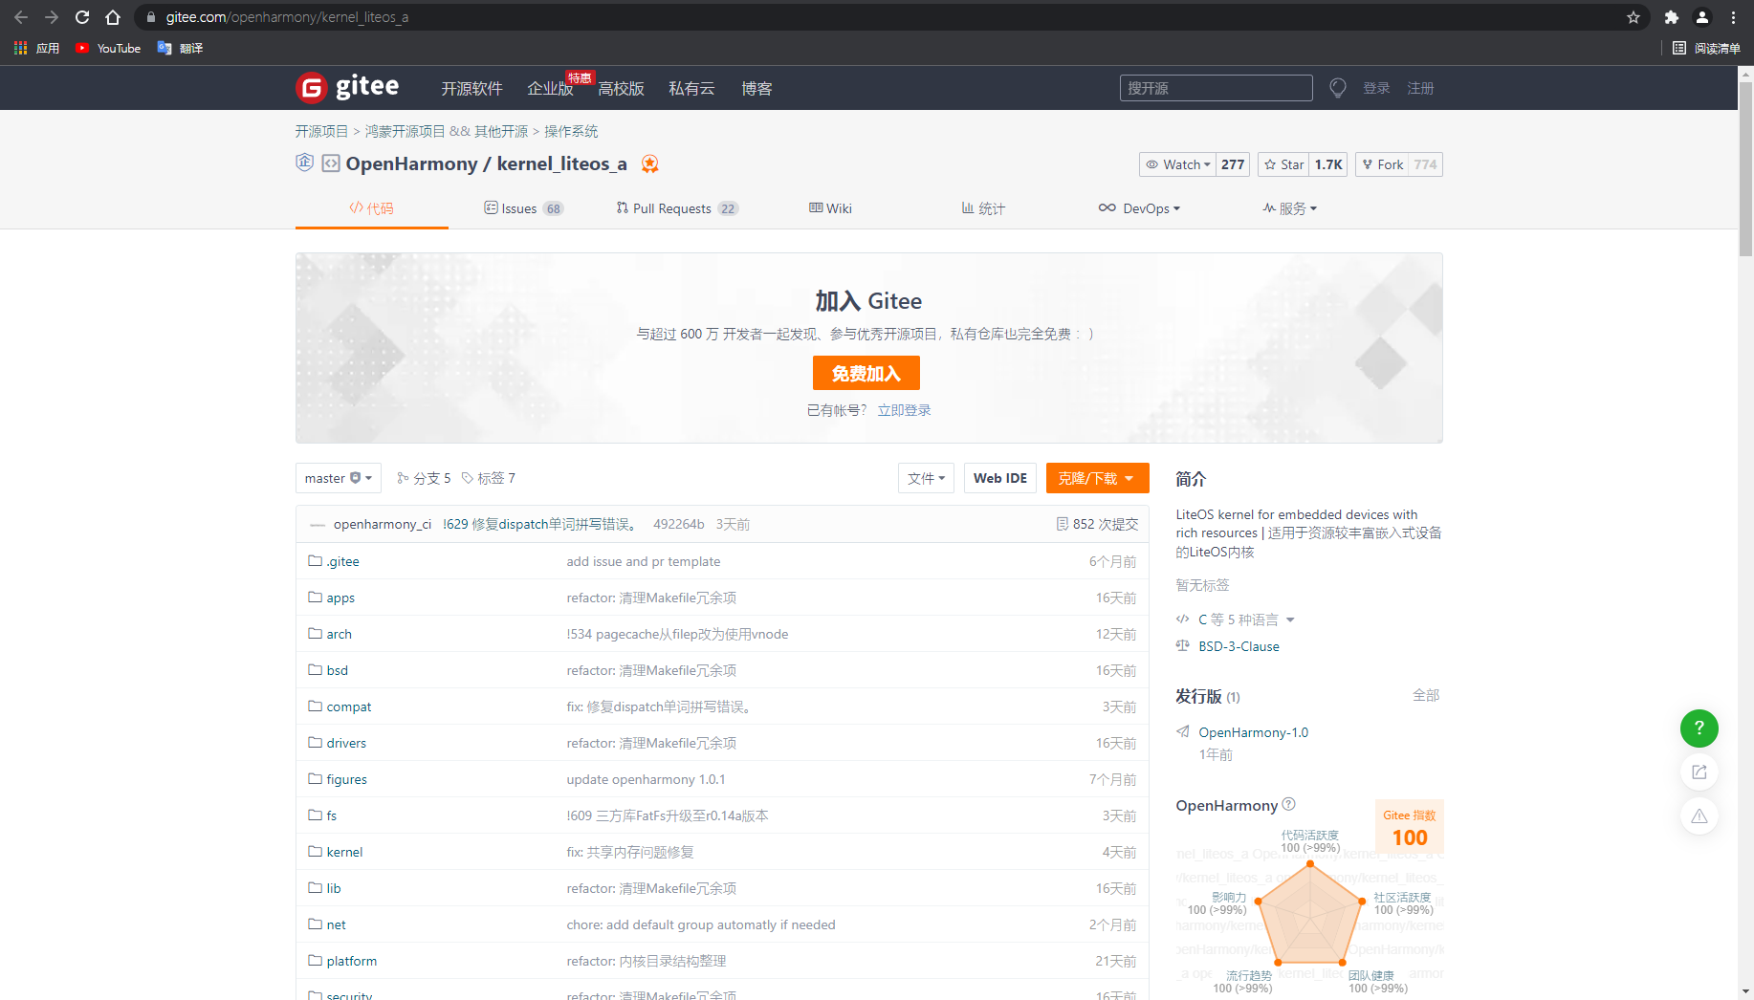Open the 阅读清单 reading list
The height and width of the screenshot is (1000, 1754).
[1706, 48]
